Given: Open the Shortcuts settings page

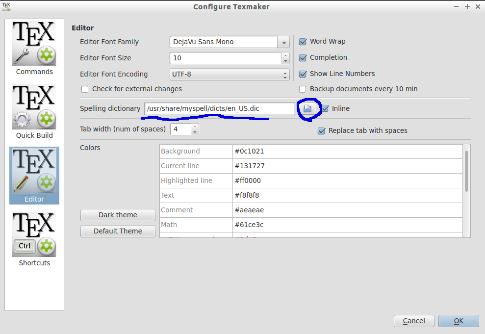Looking at the screenshot, I should [x=34, y=239].
